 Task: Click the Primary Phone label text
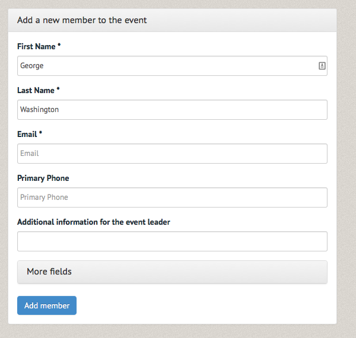tap(43, 178)
